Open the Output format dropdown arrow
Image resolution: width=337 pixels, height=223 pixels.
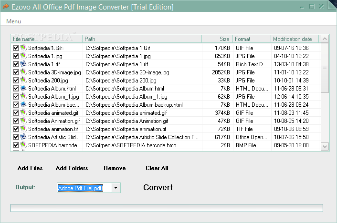click(116, 188)
